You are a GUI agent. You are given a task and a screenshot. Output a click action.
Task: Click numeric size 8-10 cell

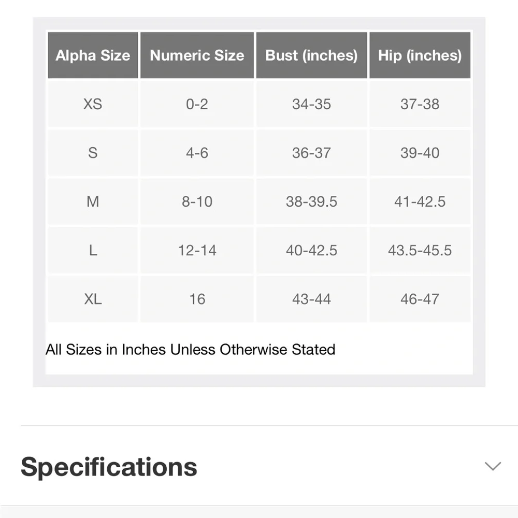[197, 202]
